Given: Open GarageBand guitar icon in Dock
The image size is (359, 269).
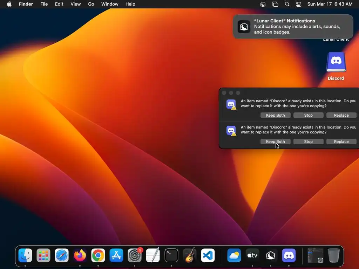Looking at the screenshot, I should pos(190,255).
